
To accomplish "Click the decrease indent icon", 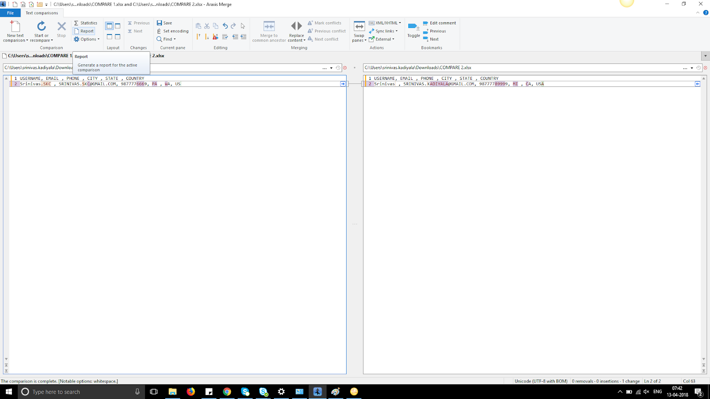I will point(235,37).
